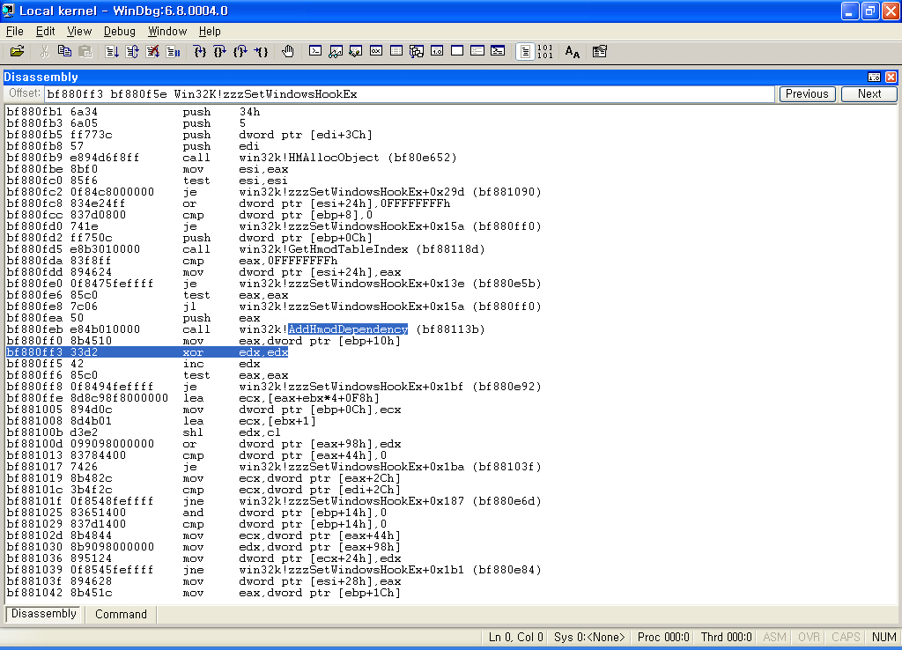This screenshot has width=902, height=650.
Task: Click the AddHmodDependency symbol text
Action: coord(347,329)
